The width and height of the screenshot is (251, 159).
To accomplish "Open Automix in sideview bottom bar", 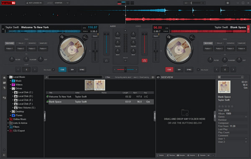I will click(x=191, y=155).
